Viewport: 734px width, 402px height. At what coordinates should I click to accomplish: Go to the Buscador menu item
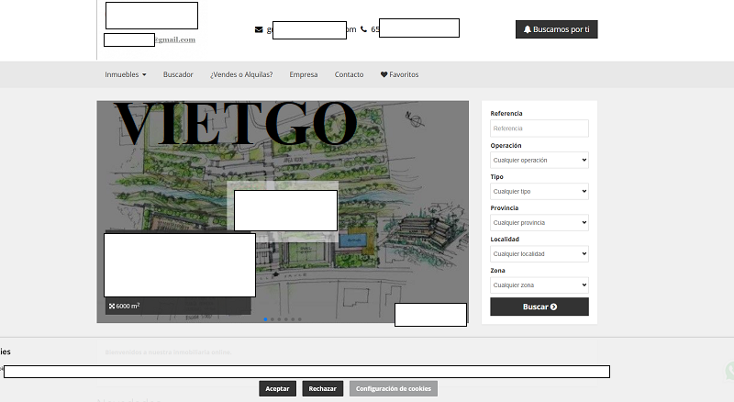[178, 74]
